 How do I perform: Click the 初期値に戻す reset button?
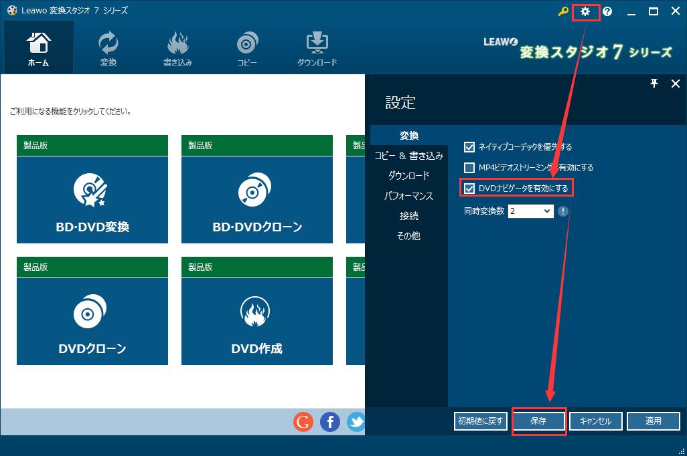point(480,421)
